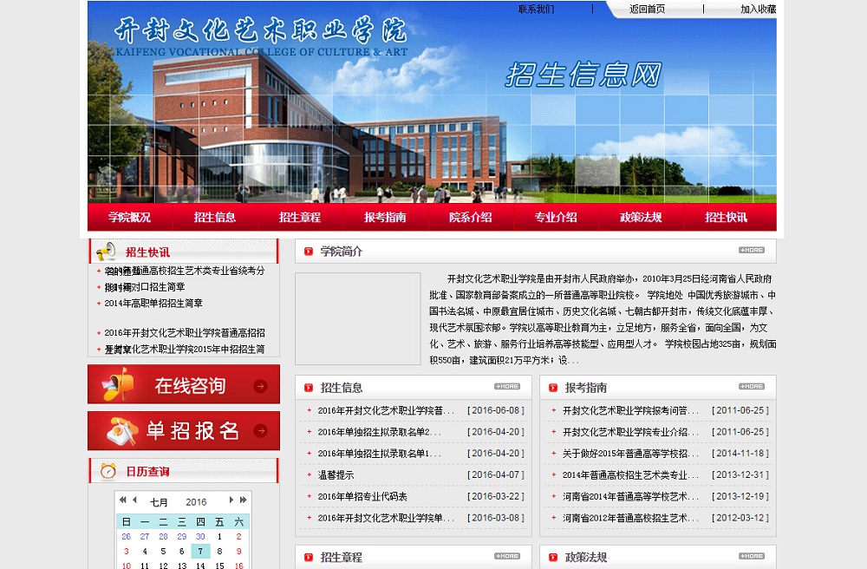867x569 pixels.
Task: Click MORE button in 政策法规 panel
Action: (x=752, y=556)
